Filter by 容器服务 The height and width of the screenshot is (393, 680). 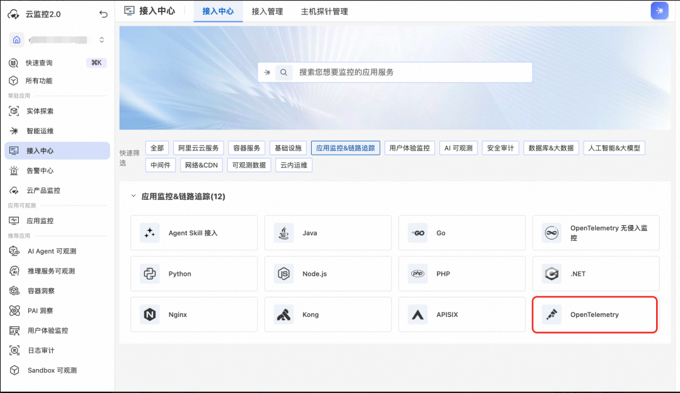247,148
